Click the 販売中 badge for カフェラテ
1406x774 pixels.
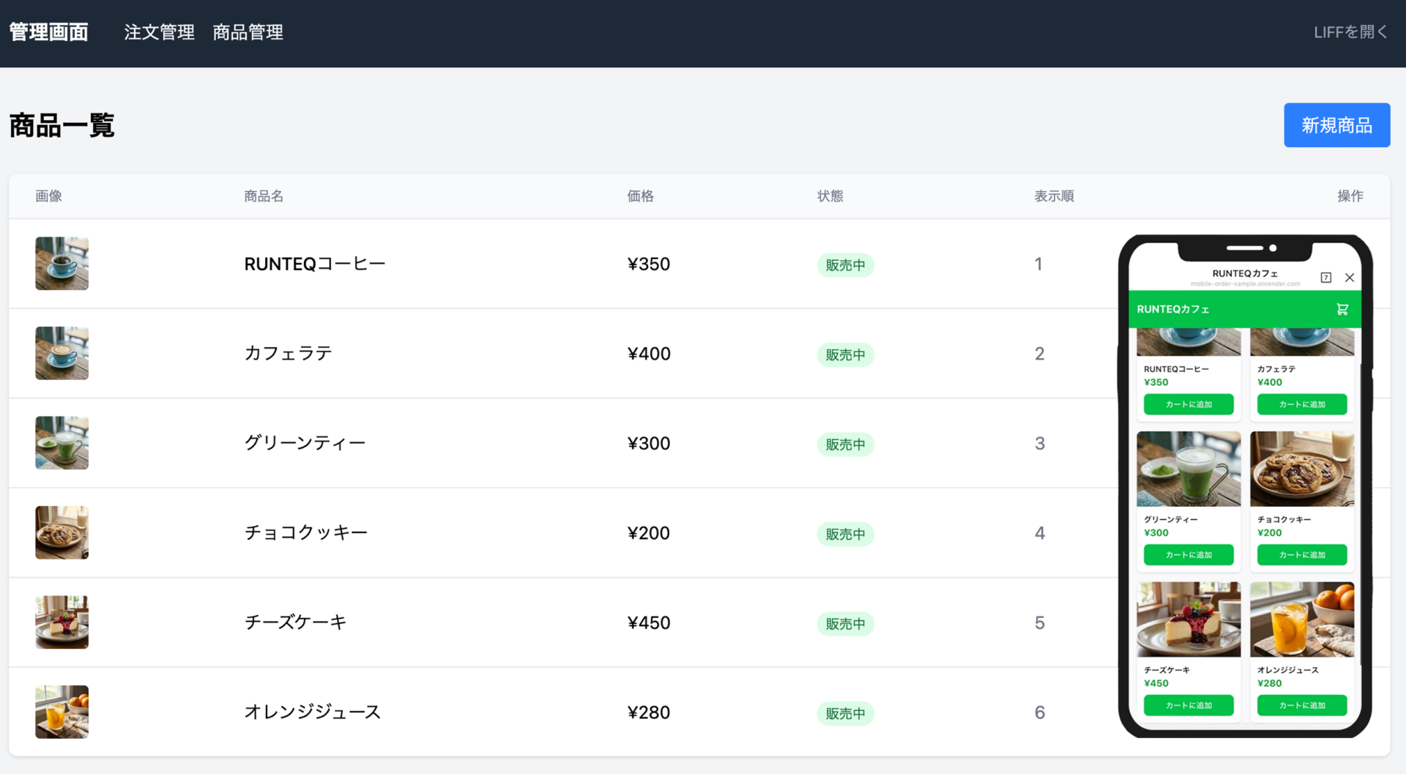tap(845, 355)
